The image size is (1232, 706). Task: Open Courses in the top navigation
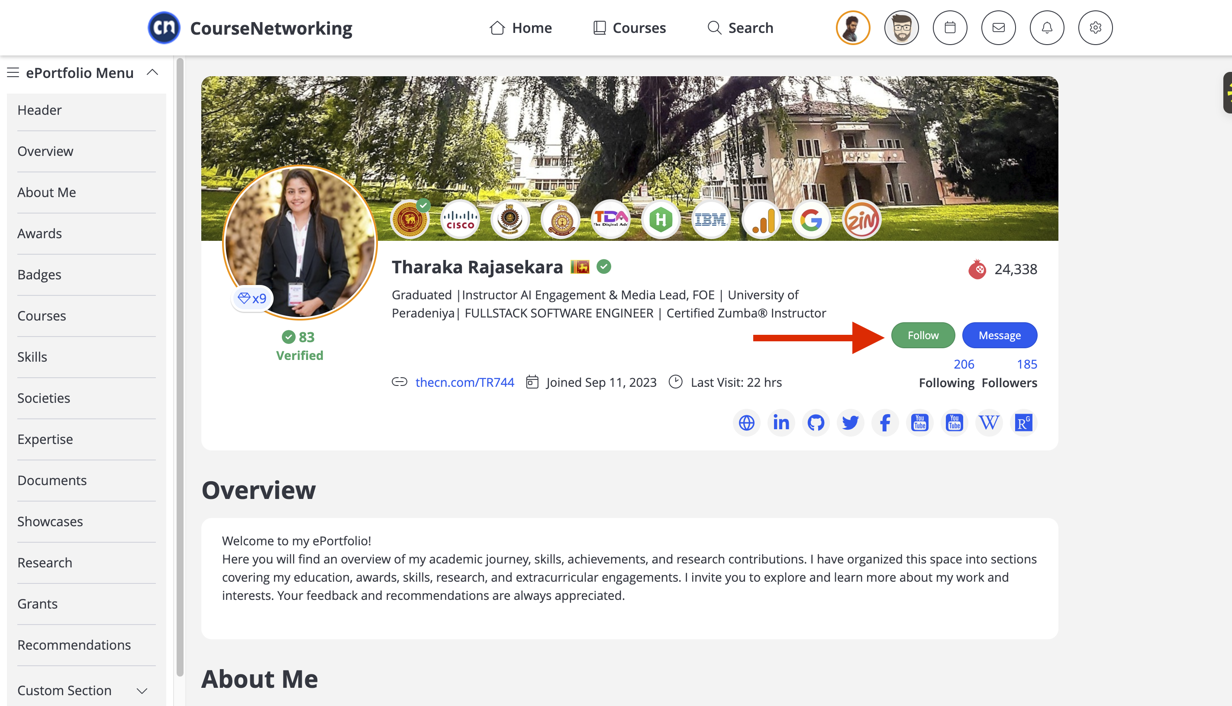[629, 28]
